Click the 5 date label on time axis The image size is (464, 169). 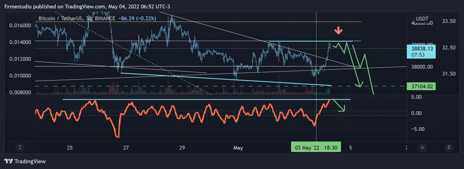350,148
